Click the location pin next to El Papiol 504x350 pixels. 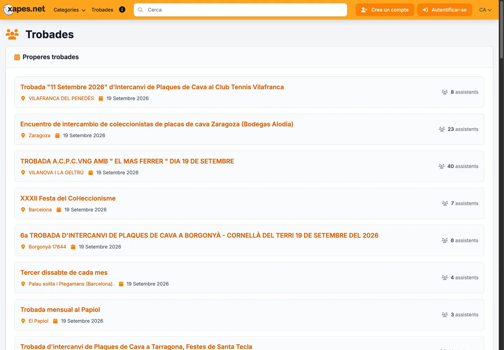click(23, 321)
